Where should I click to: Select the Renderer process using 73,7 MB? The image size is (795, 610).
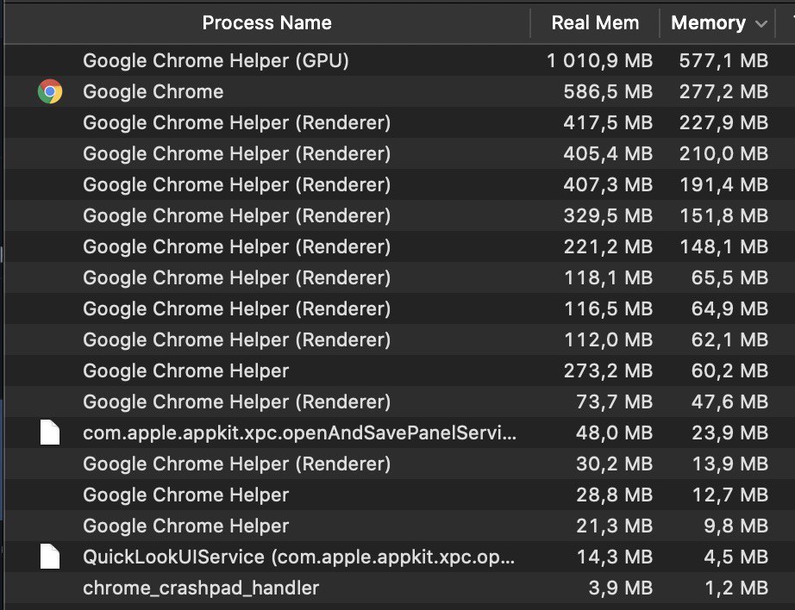coord(399,401)
